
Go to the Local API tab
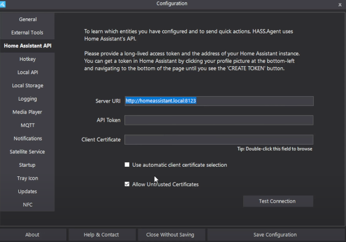pyautogui.click(x=27, y=72)
